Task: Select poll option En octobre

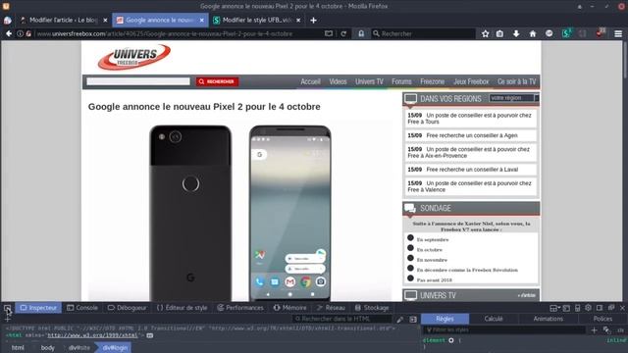Action: click(x=410, y=248)
